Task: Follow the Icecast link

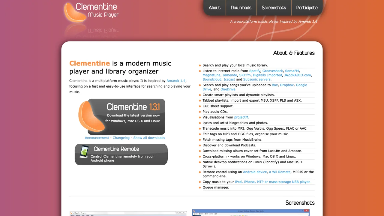Action: tap(229, 79)
